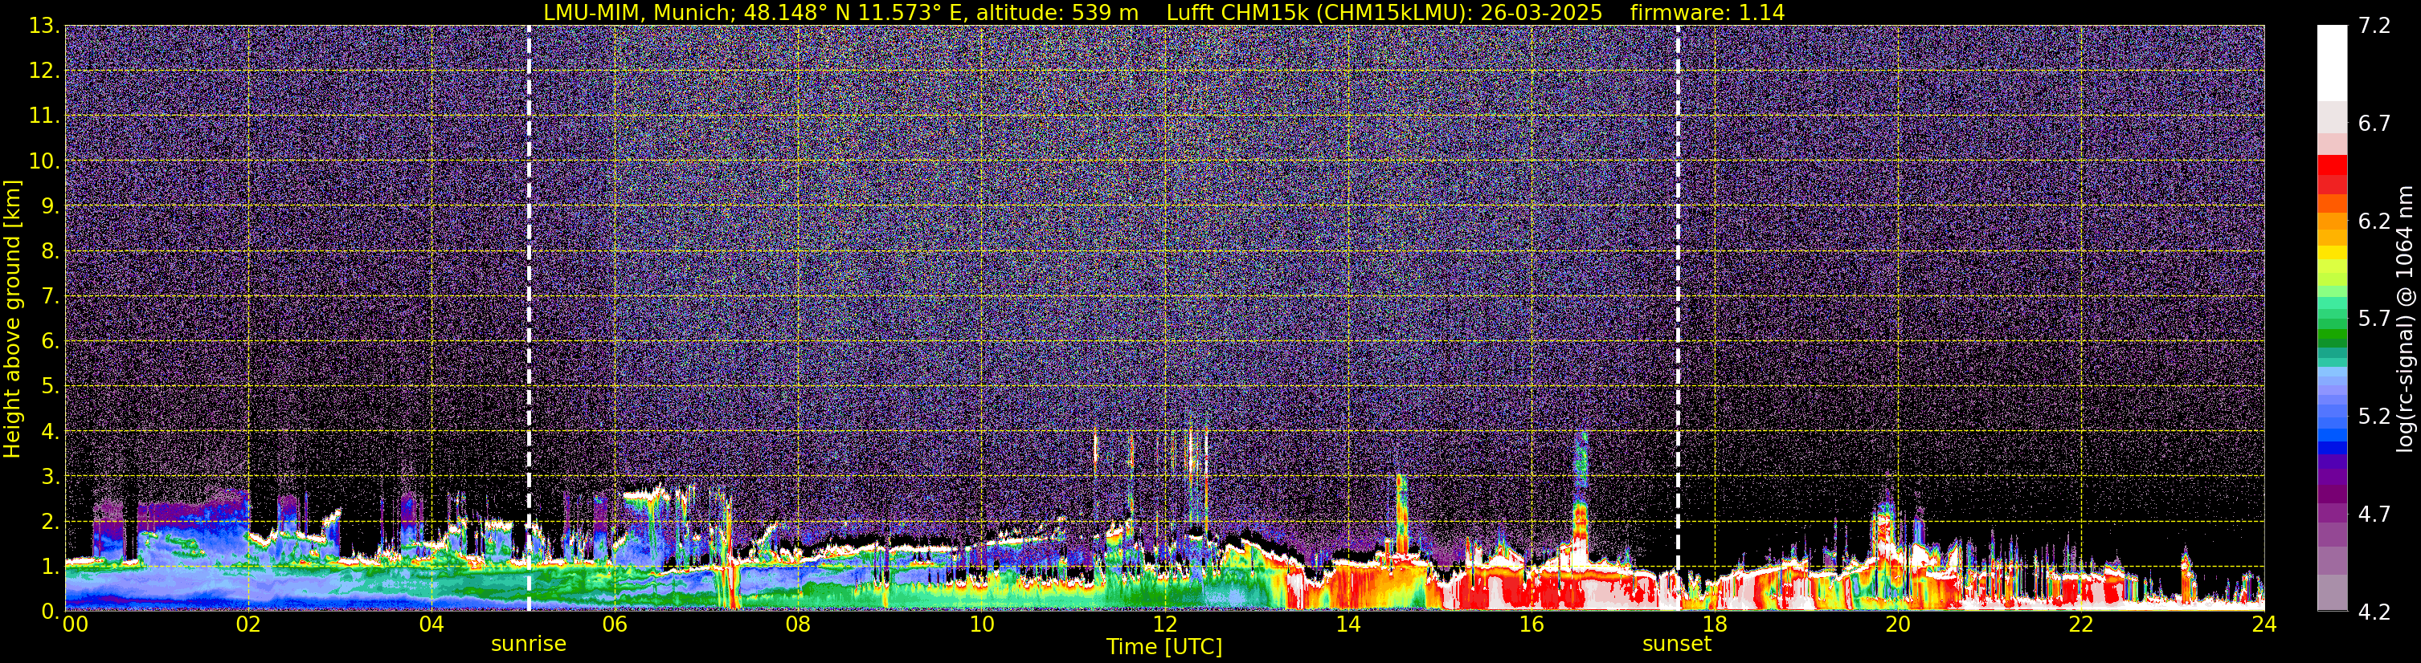Click the colorbar tick value 4.2
The width and height of the screenshot is (2421, 663).
2374,612
